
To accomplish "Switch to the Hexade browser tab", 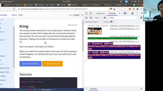I will pyautogui.click(x=29, y=5).
